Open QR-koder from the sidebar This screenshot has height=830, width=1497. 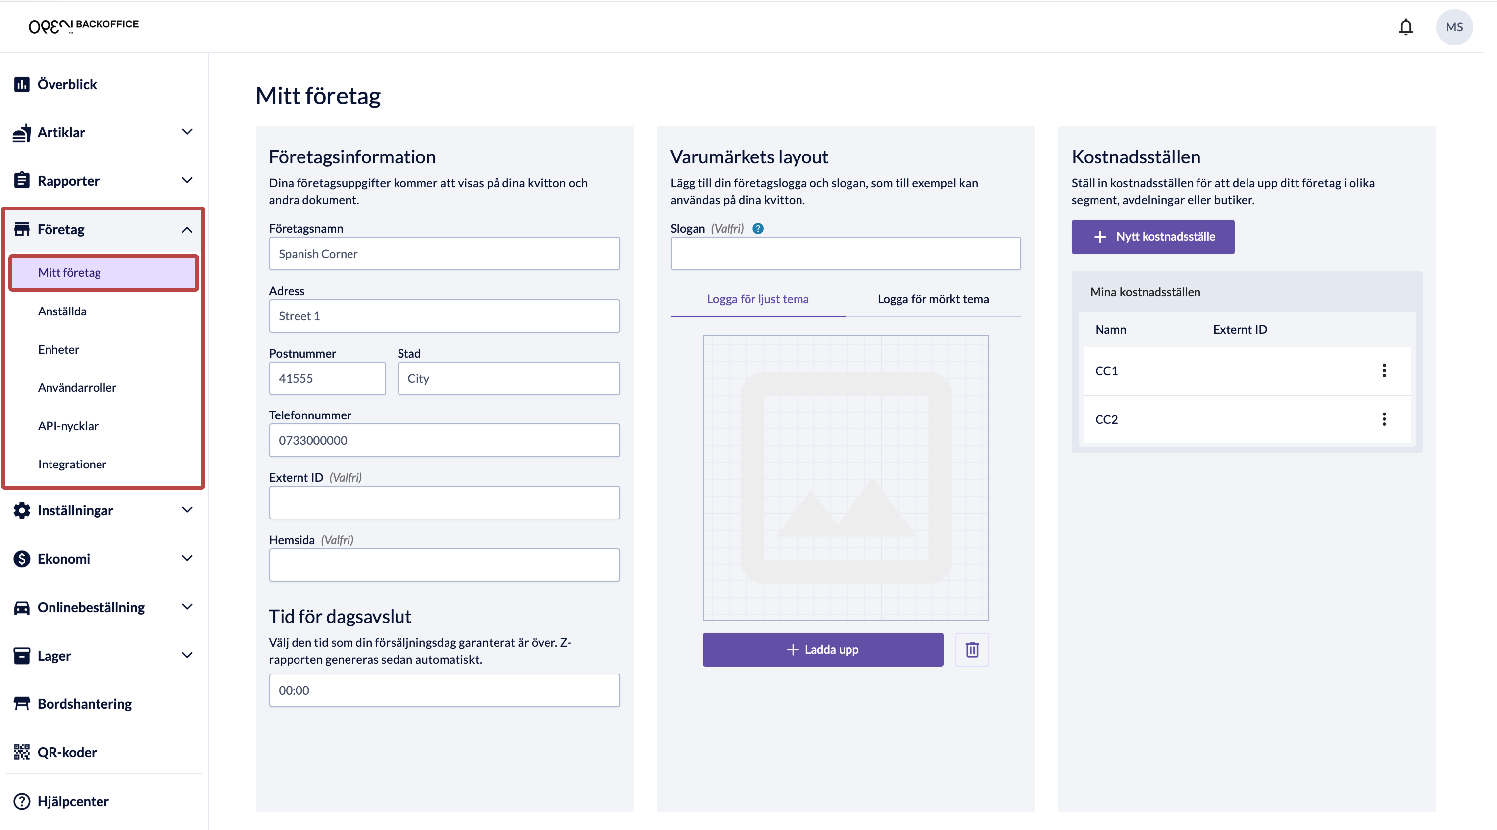point(67,752)
